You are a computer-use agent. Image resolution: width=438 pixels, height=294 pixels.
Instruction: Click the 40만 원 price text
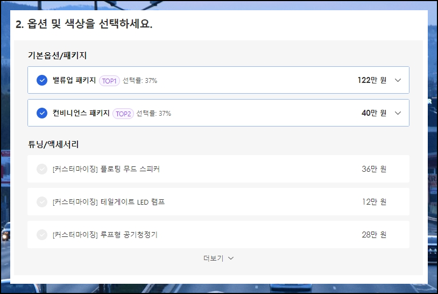374,113
